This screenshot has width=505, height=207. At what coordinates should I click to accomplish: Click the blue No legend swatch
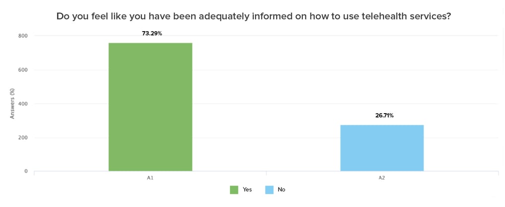coord(269,190)
